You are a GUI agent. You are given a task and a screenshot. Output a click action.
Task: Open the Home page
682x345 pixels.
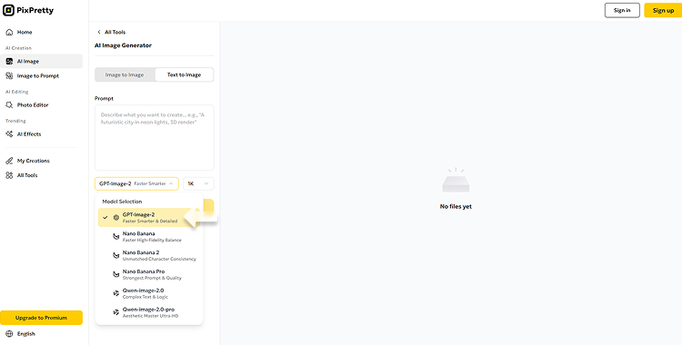[41, 32]
